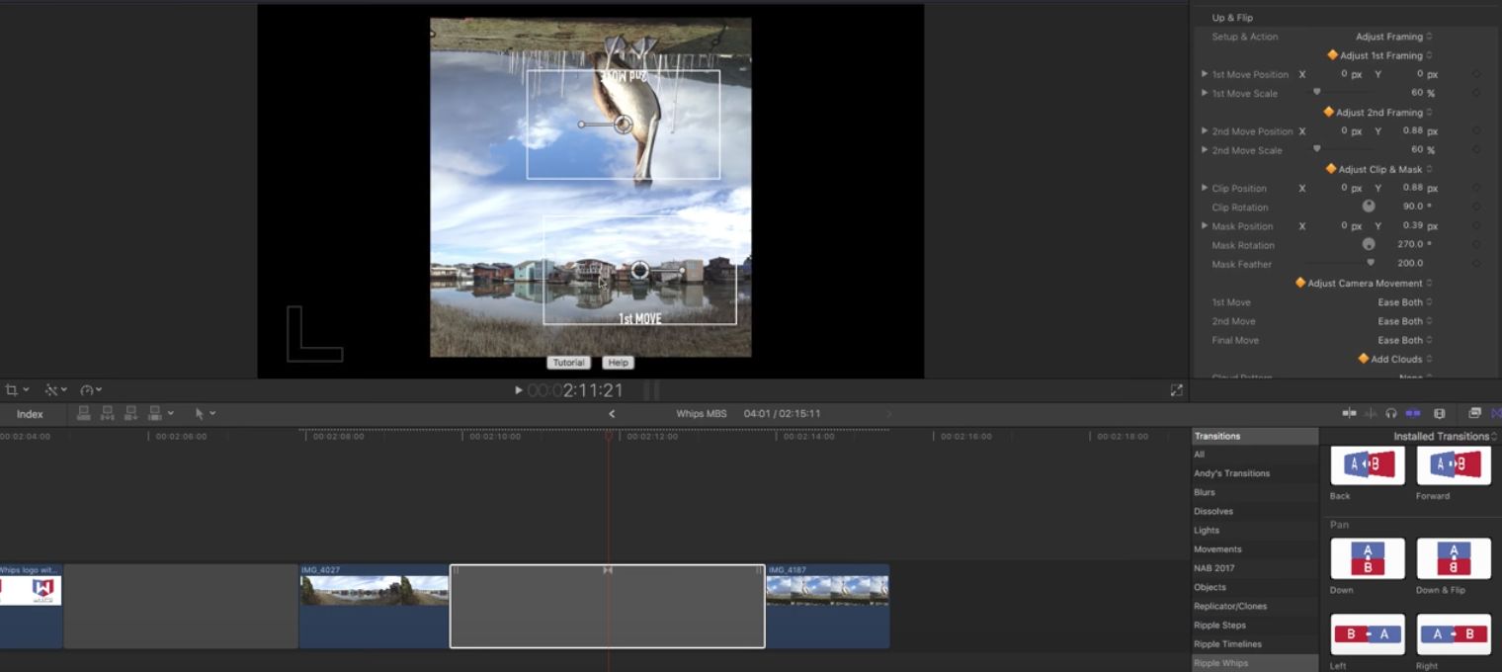1502x672 pixels.
Task: Expand 2nd Move Position disclosure triangle
Action: pos(1205,131)
